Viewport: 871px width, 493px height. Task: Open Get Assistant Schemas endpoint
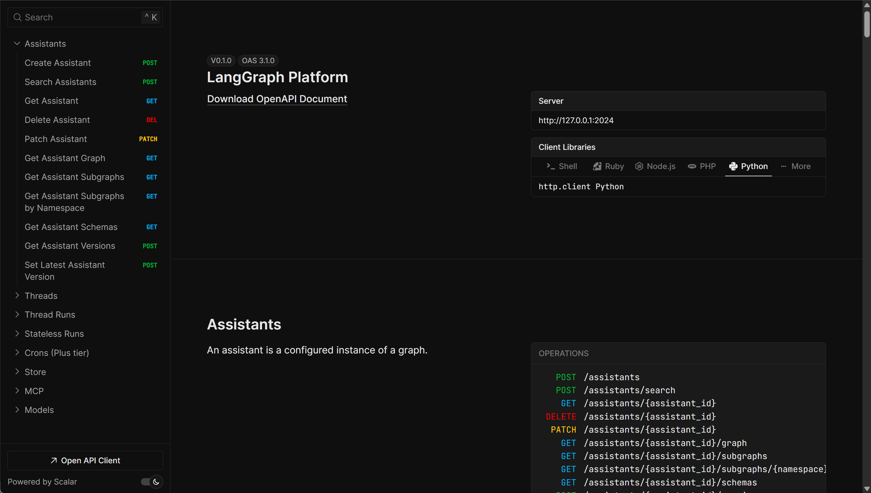[x=91, y=227]
